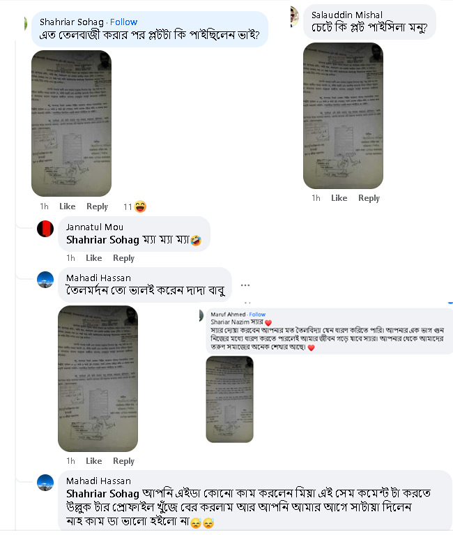The height and width of the screenshot is (535, 453).
Task: Reply to Shahriar Sohag's comment
Action: 97,206
